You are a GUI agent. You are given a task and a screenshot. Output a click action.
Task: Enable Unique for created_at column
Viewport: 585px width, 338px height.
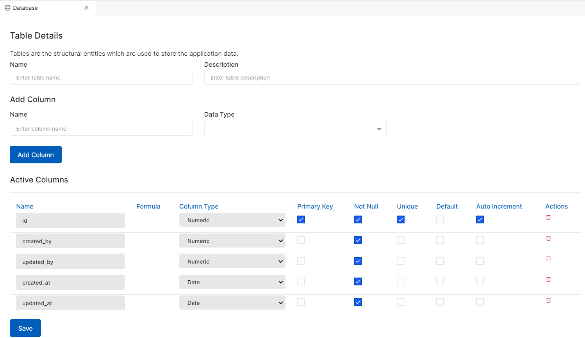(401, 281)
